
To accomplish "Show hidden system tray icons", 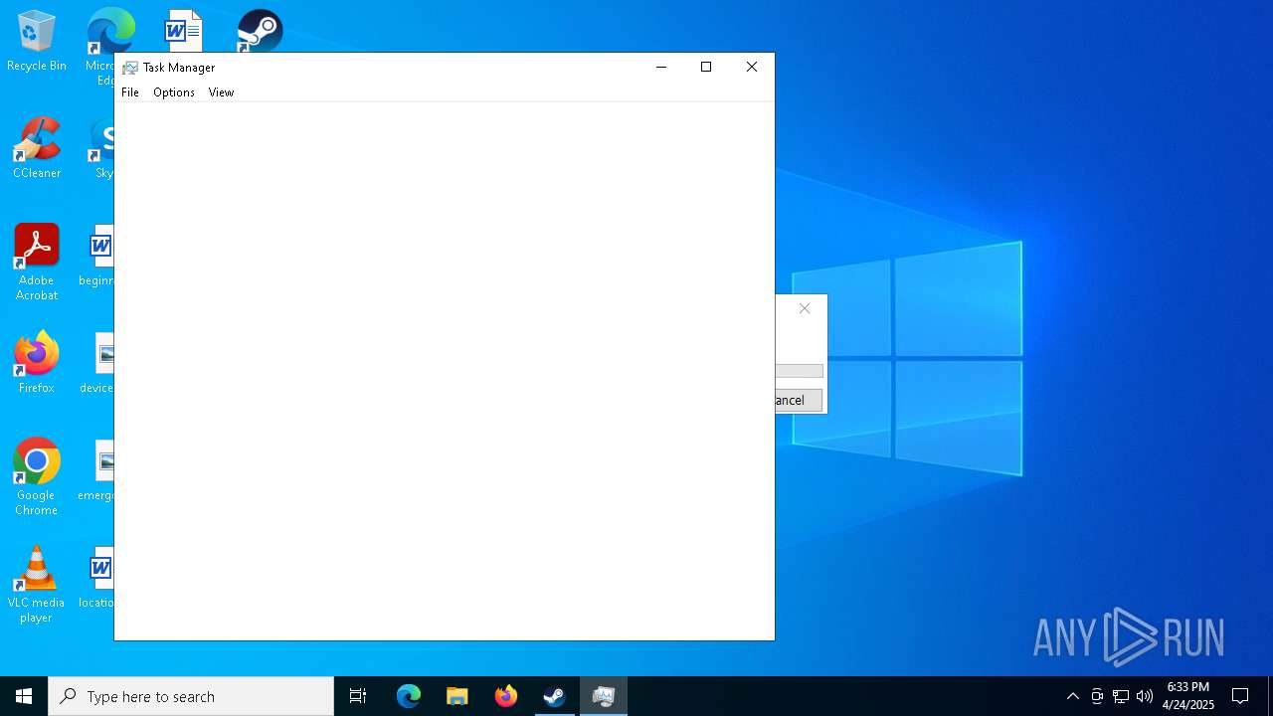I will tap(1072, 696).
